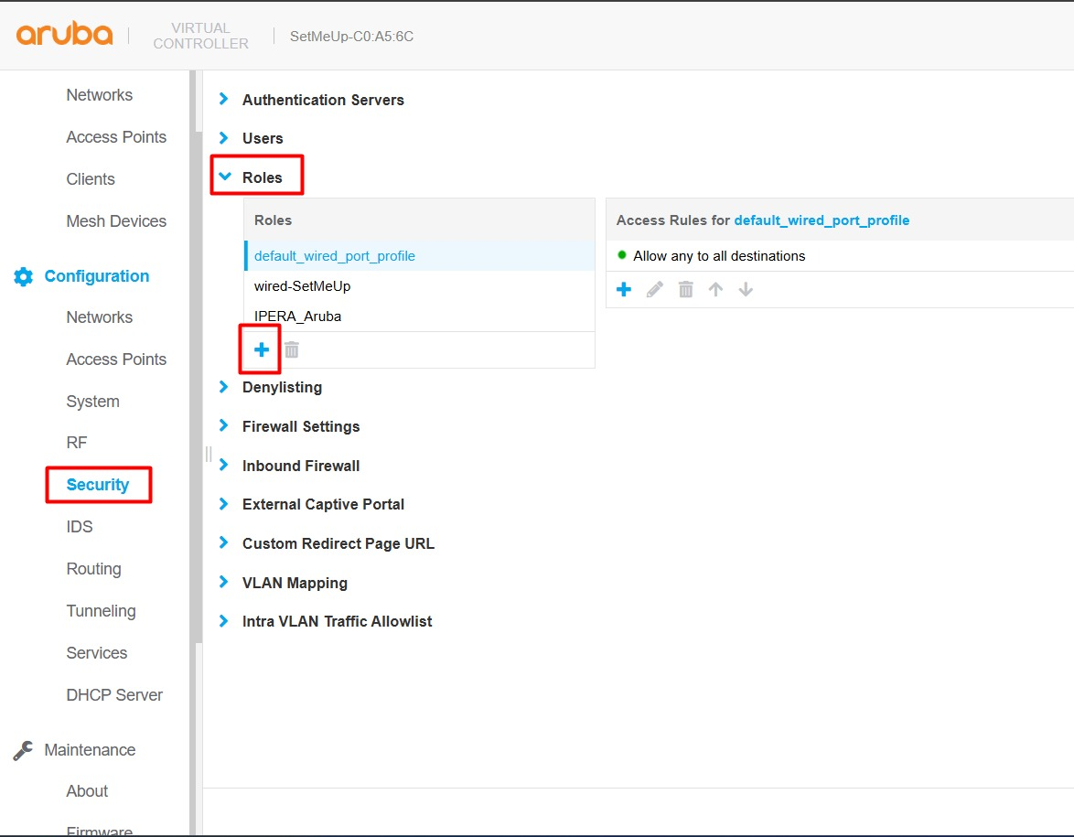
Task: Edit access rule with pencil icon
Action: [x=655, y=290]
